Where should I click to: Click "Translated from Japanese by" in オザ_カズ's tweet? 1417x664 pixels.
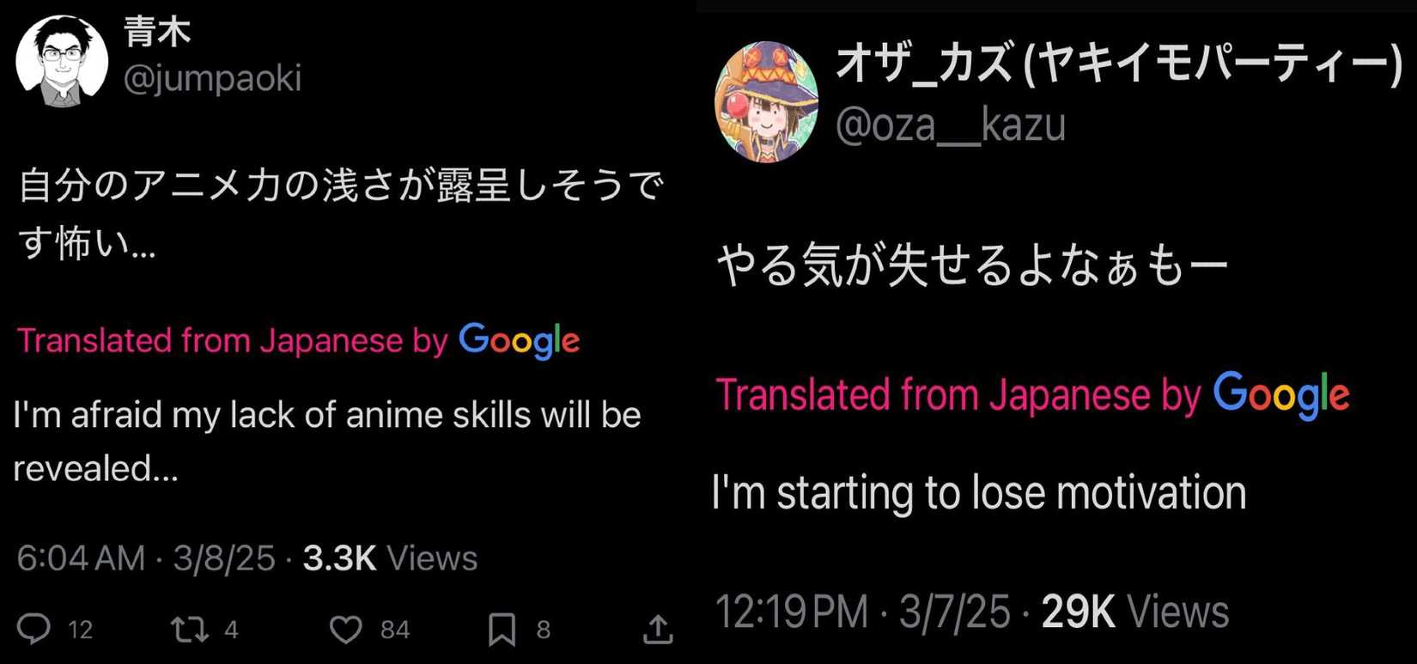click(958, 396)
